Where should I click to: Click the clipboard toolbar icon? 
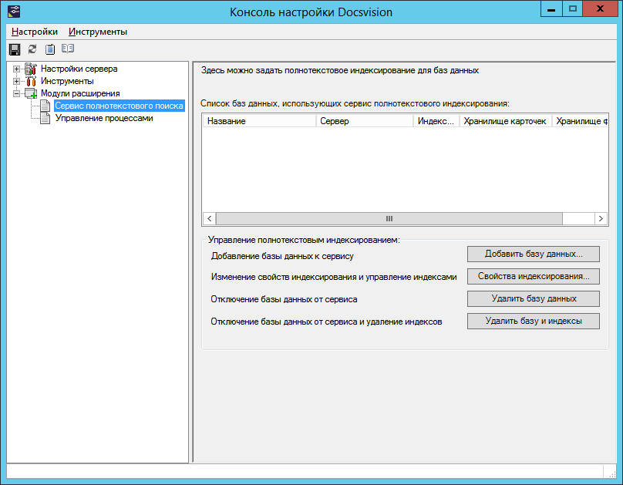(50, 49)
